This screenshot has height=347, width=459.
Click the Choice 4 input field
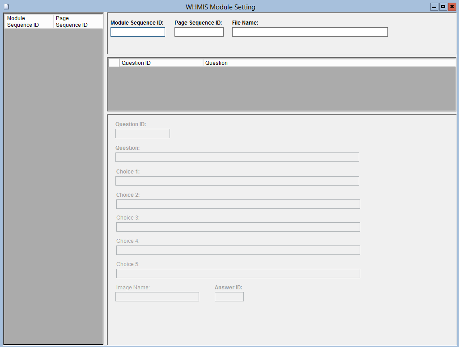[x=238, y=250]
